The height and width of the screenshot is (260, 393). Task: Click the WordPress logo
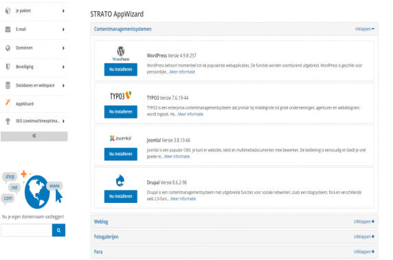(x=121, y=54)
